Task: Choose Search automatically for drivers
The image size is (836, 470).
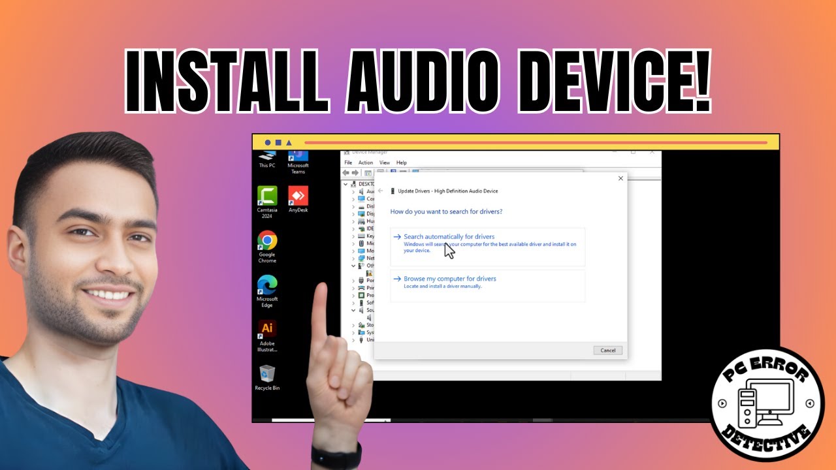Action: [x=487, y=246]
